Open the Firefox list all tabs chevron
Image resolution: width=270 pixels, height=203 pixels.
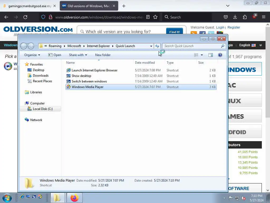point(228,6)
